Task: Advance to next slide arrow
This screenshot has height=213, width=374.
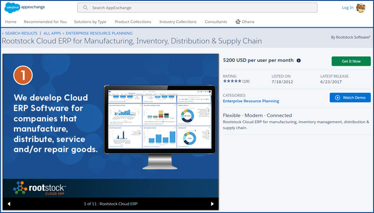Action: [x=212, y=204]
